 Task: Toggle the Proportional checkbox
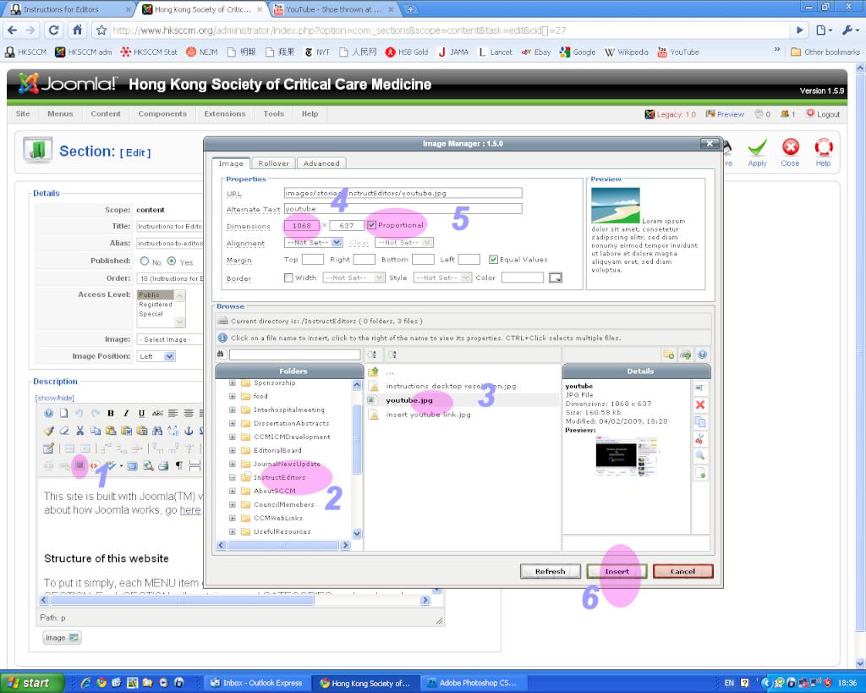pyautogui.click(x=372, y=225)
